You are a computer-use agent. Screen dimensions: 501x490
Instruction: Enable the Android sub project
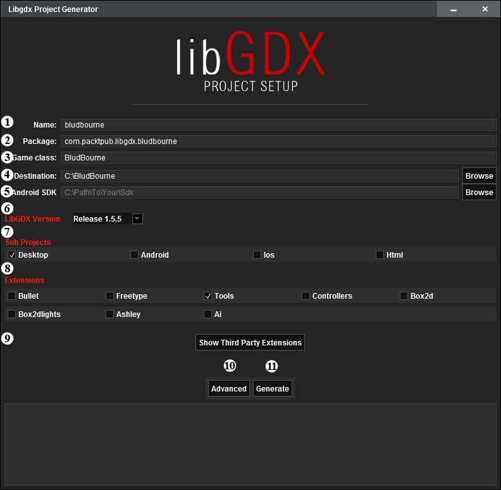pos(134,255)
